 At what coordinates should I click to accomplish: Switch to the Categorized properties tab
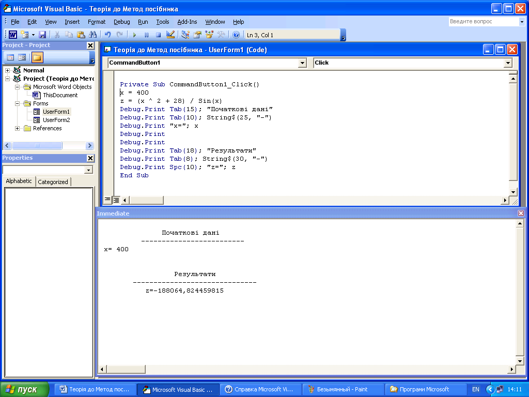coord(53,182)
